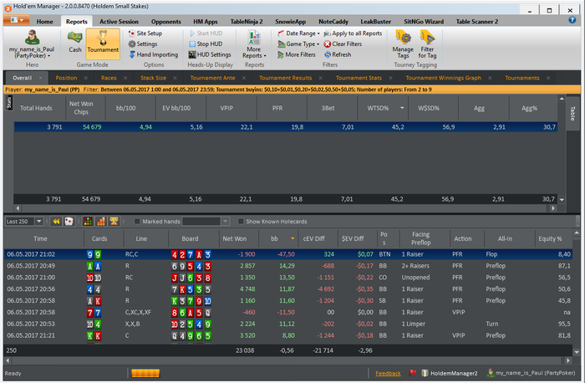Open the vertical Table side panel
Viewport: 585px width, 383px height.
point(572,113)
